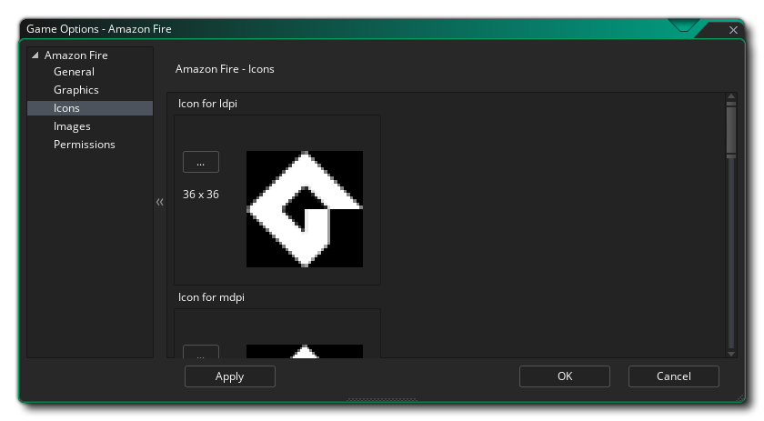Select the Icons options page

pyautogui.click(x=90, y=108)
